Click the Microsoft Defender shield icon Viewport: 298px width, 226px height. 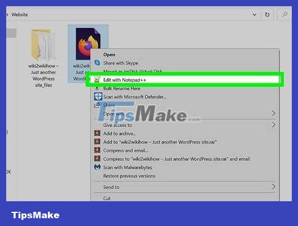(x=98, y=97)
